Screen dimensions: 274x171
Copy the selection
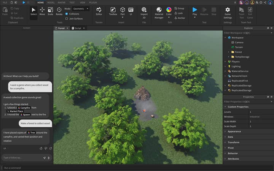pos(15,8)
